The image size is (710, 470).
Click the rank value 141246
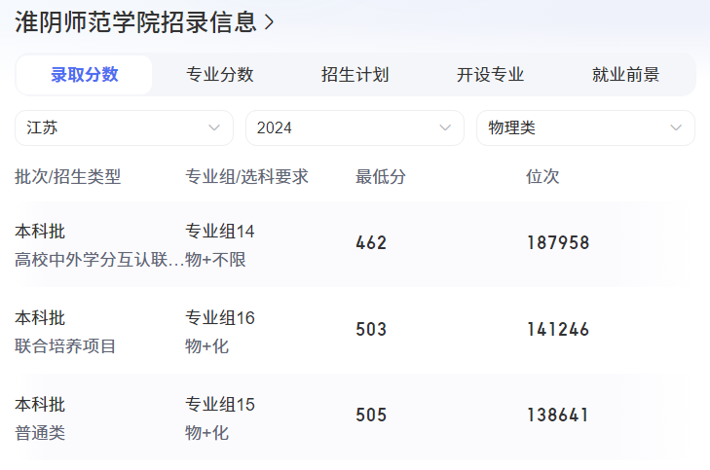(x=558, y=329)
